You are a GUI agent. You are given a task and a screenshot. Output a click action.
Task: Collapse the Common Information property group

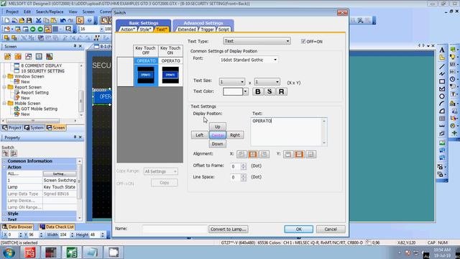(4, 161)
